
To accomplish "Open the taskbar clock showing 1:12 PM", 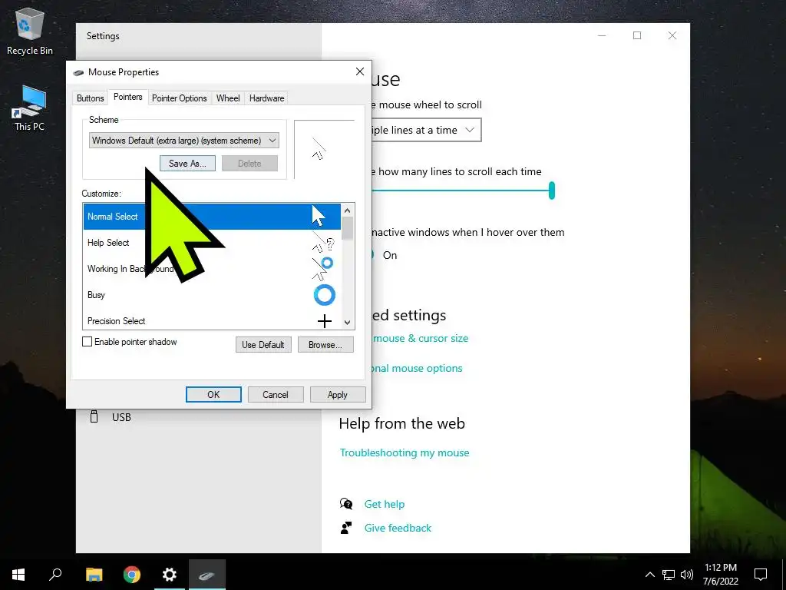I will click(x=720, y=575).
